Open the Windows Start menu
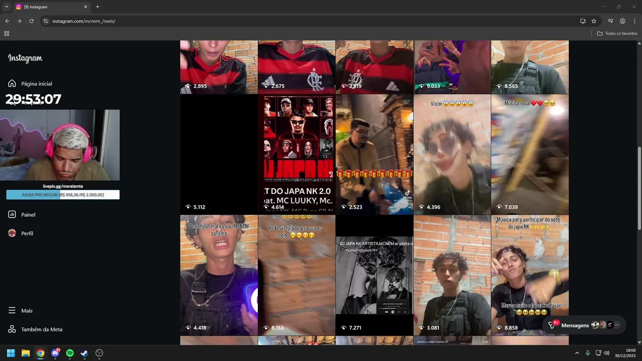The image size is (642, 361). (11, 353)
